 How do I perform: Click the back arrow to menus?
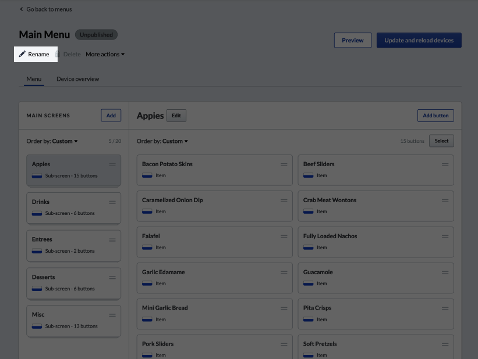point(22,9)
